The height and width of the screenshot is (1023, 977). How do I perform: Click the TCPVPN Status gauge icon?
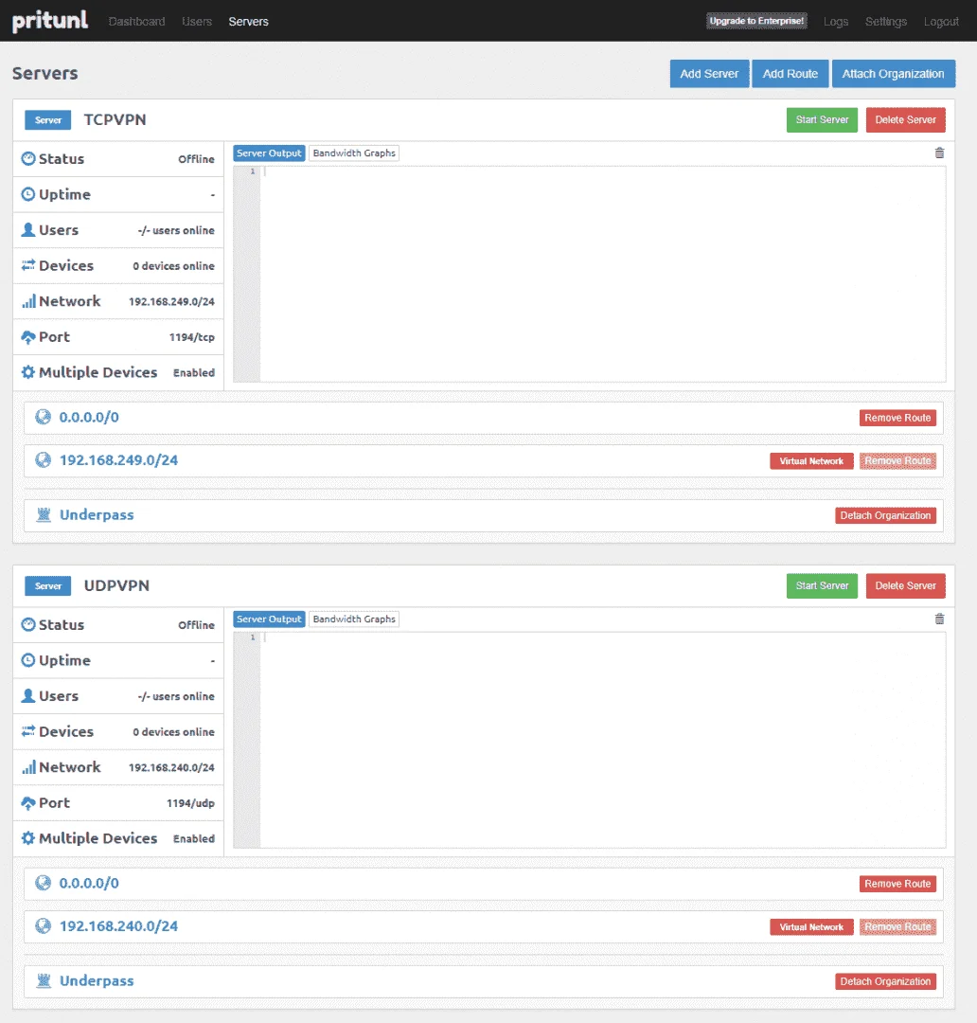click(x=28, y=158)
